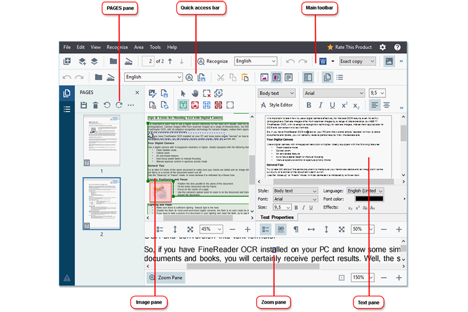468x312 pixels.
Task: Click the warning triangle icon in sidebar
Action: click(x=67, y=278)
